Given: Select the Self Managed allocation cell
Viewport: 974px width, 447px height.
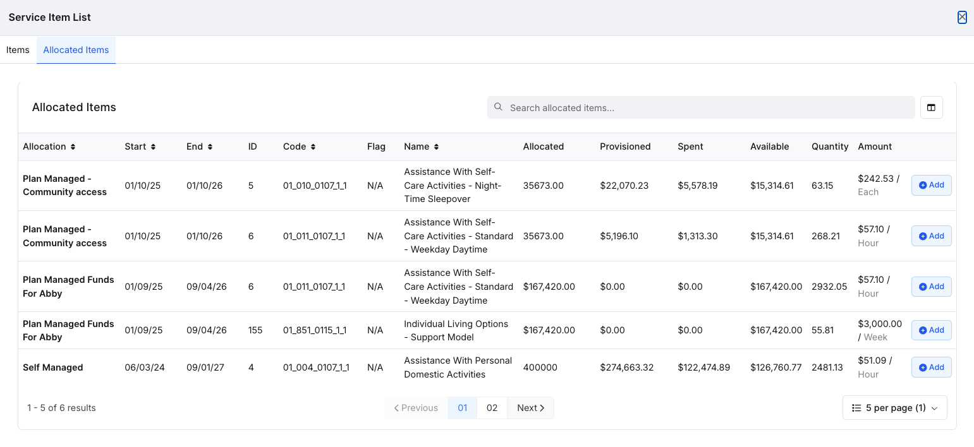Looking at the screenshot, I should (x=53, y=367).
